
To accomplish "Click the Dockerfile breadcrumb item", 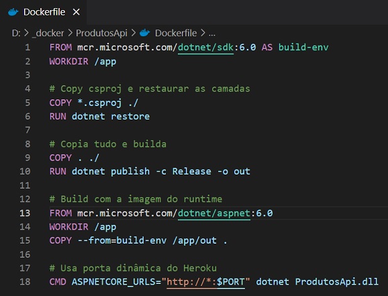I will [176, 33].
